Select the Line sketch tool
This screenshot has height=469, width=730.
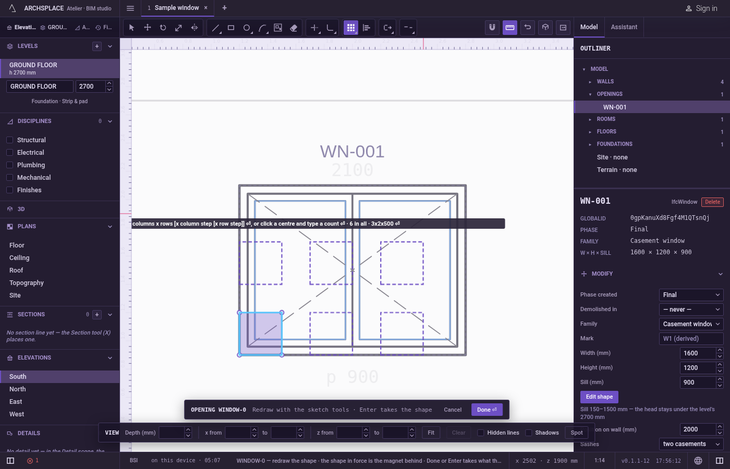[215, 28]
